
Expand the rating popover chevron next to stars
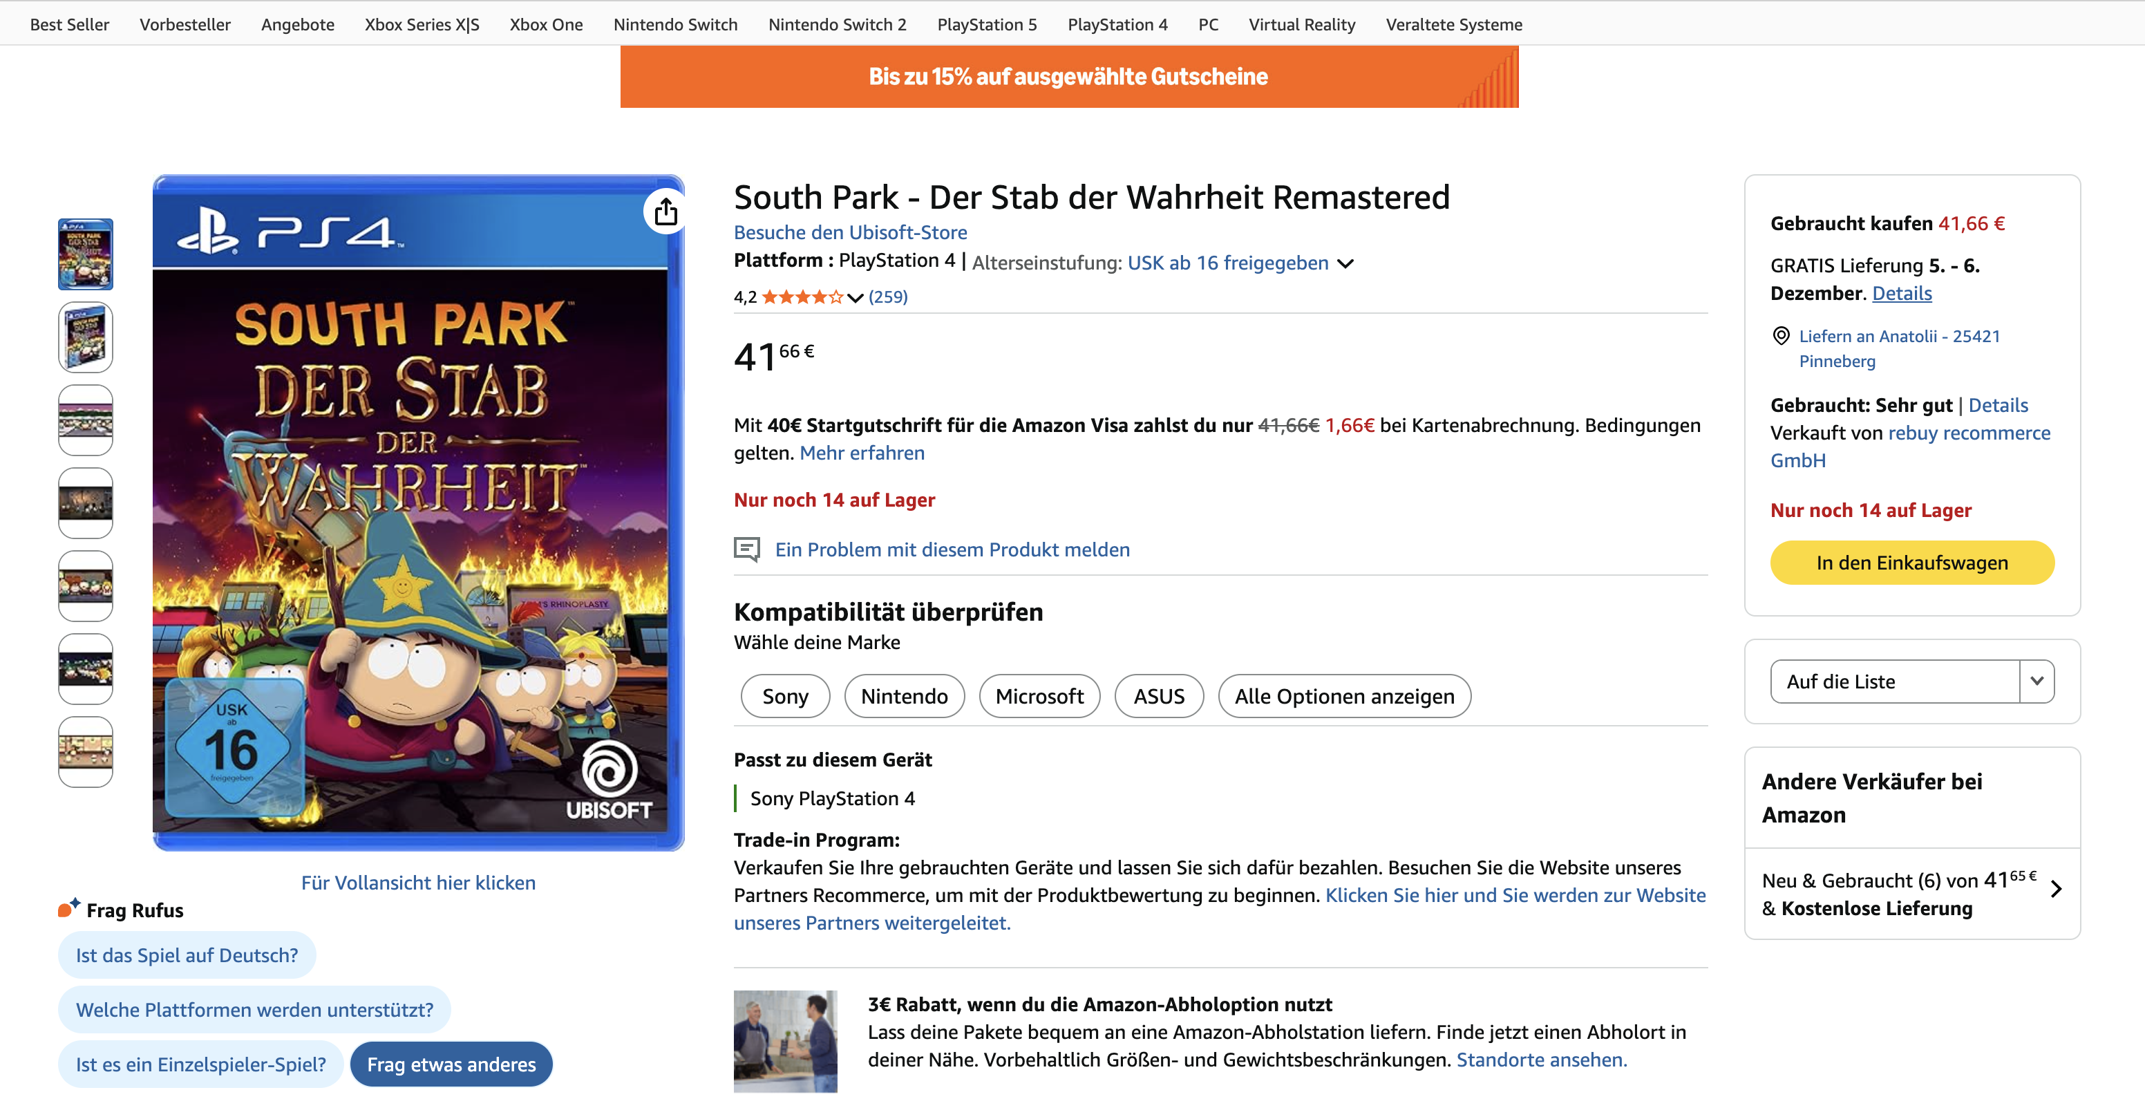pyautogui.click(x=856, y=297)
